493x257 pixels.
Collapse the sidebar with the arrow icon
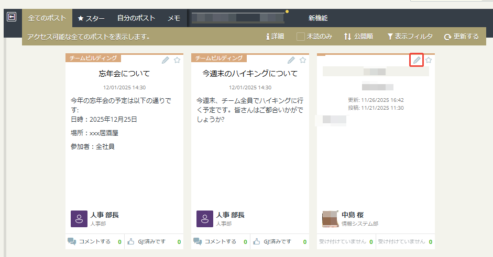pyautogui.click(x=12, y=17)
